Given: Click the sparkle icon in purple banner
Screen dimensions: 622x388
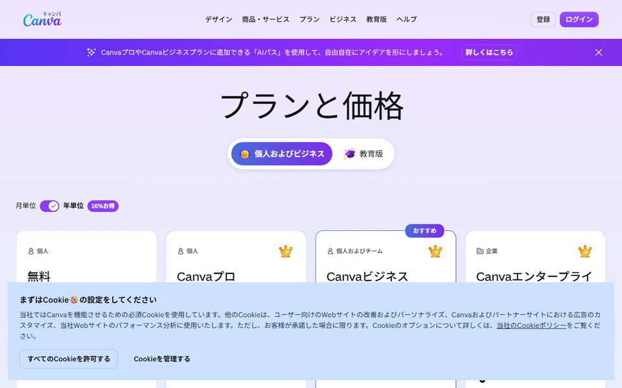Looking at the screenshot, I should tap(91, 52).
